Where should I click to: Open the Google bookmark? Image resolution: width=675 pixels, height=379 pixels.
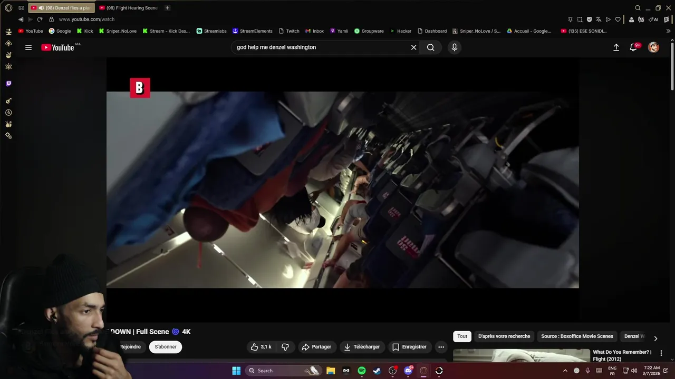click(60, 31)
